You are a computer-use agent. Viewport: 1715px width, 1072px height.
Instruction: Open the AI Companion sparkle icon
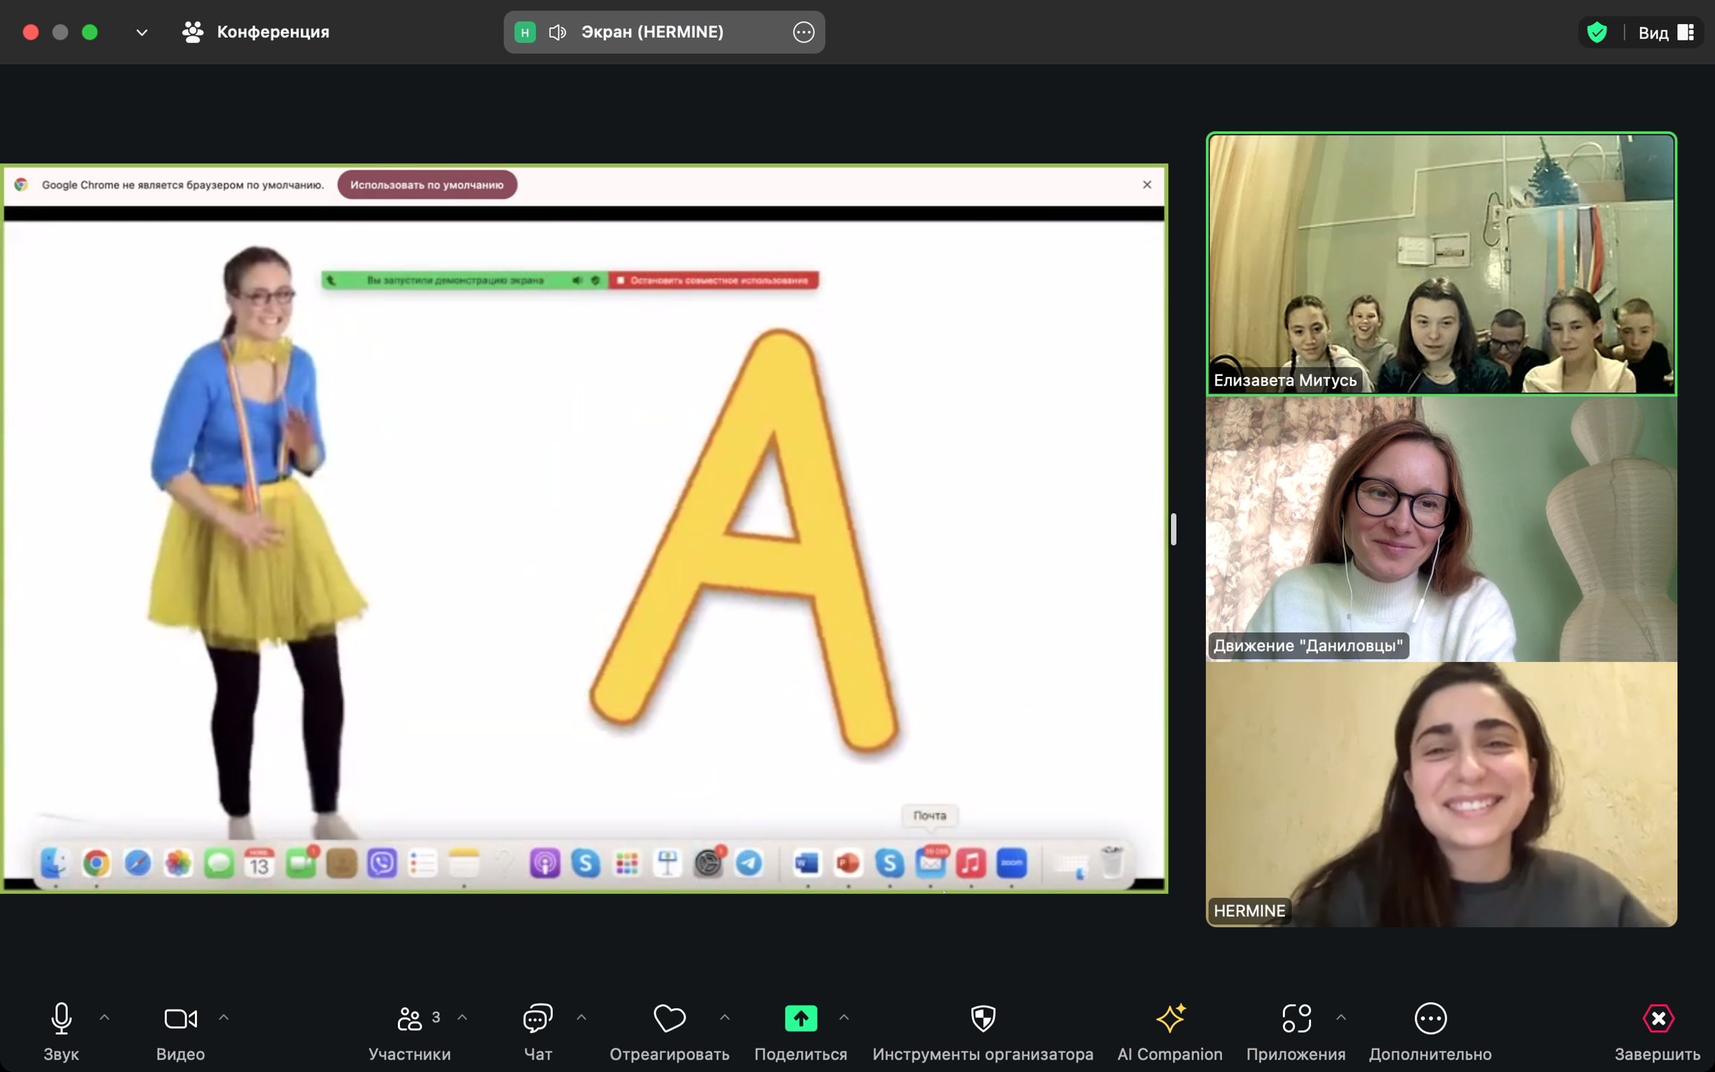point(1170,1019)
